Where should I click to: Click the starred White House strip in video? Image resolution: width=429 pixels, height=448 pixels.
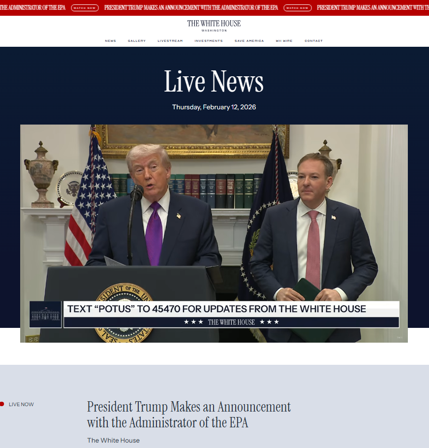[x=231, y=322]
